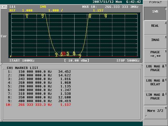Viewport: 168px width, 126px height.
Task: Click the 1.000 / scale per division value
Action: [x=55, y=10]
